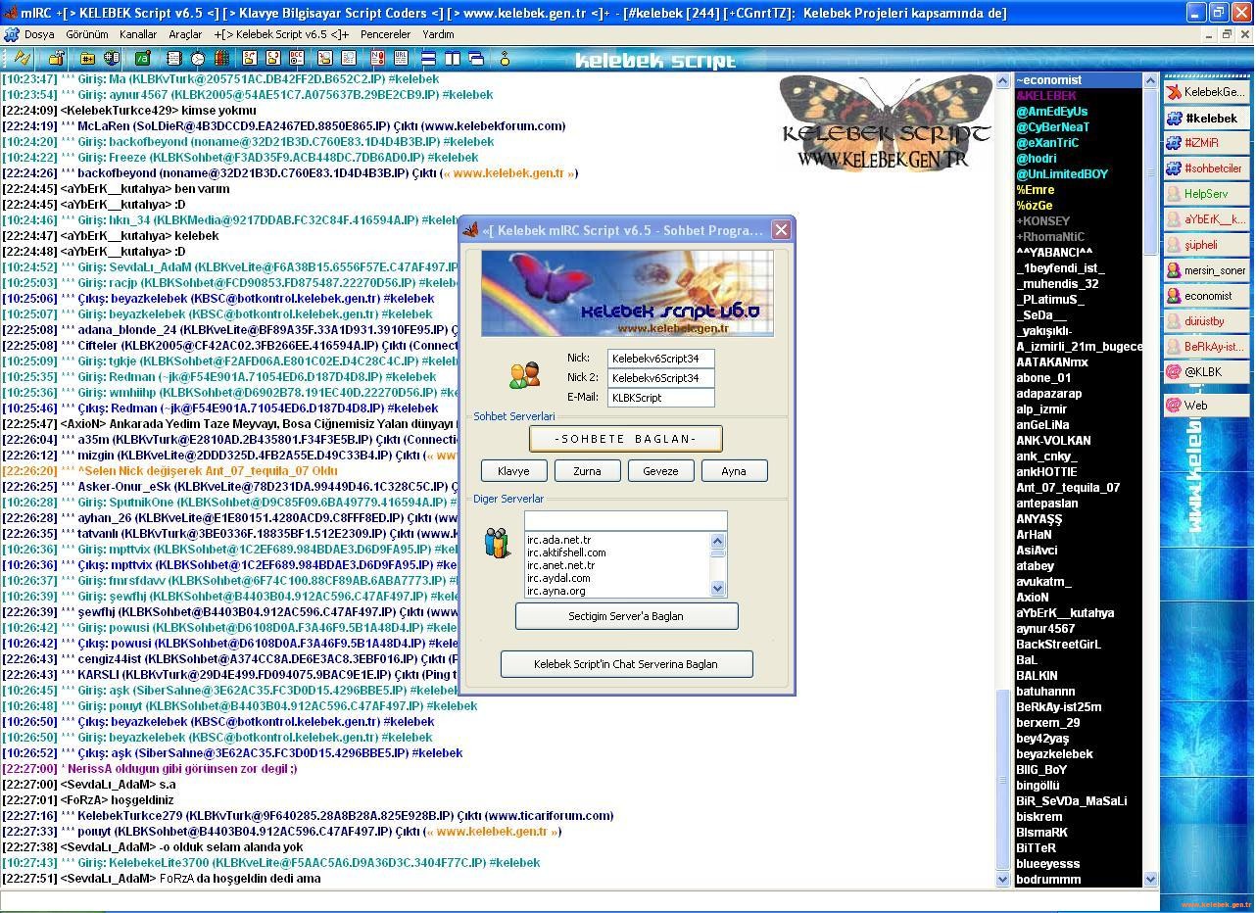The height and width of the screenshot is (913, 1256).
Task: Open the Kelebek Script v6.5 menu
Action: tap(281, 34)
